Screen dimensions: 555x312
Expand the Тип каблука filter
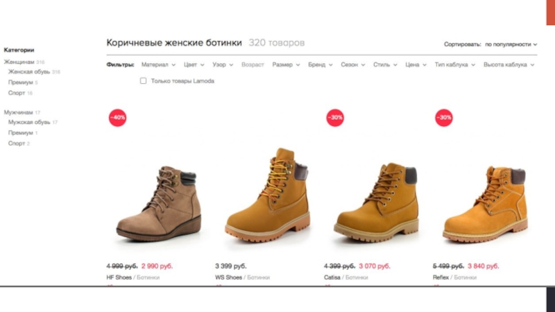click(455, 64)
